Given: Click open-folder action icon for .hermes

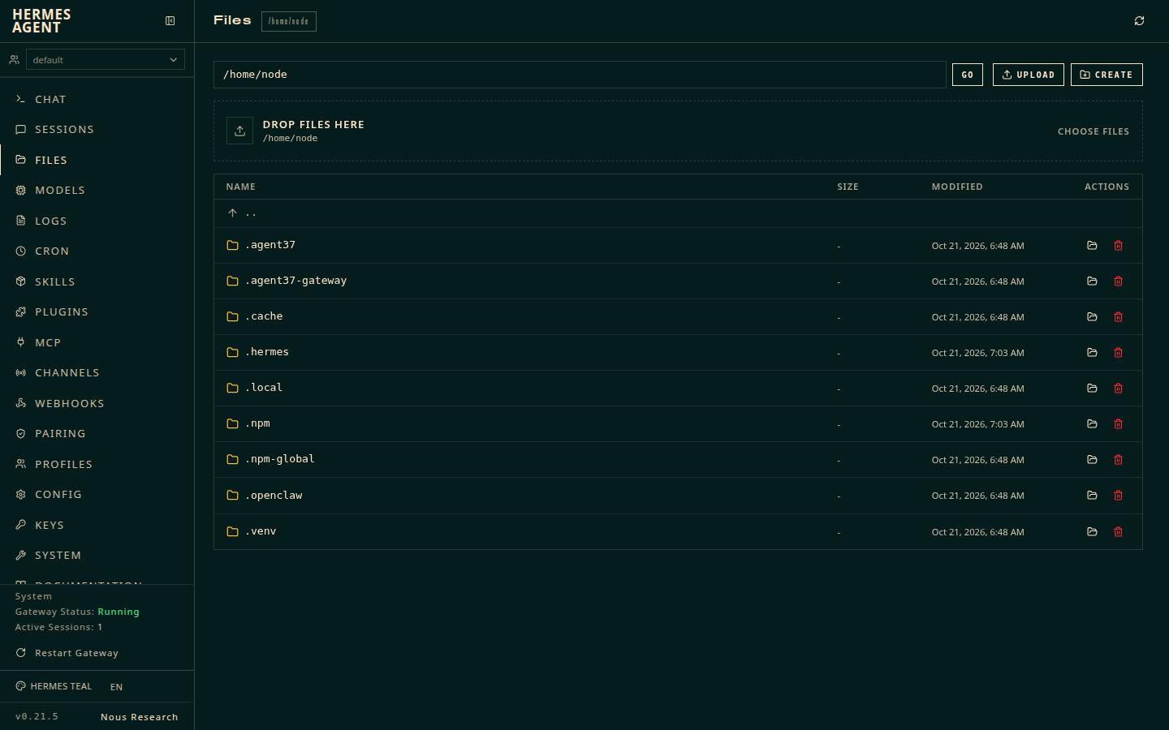Looking at the screenshot, I should (x=1092, y=353).
